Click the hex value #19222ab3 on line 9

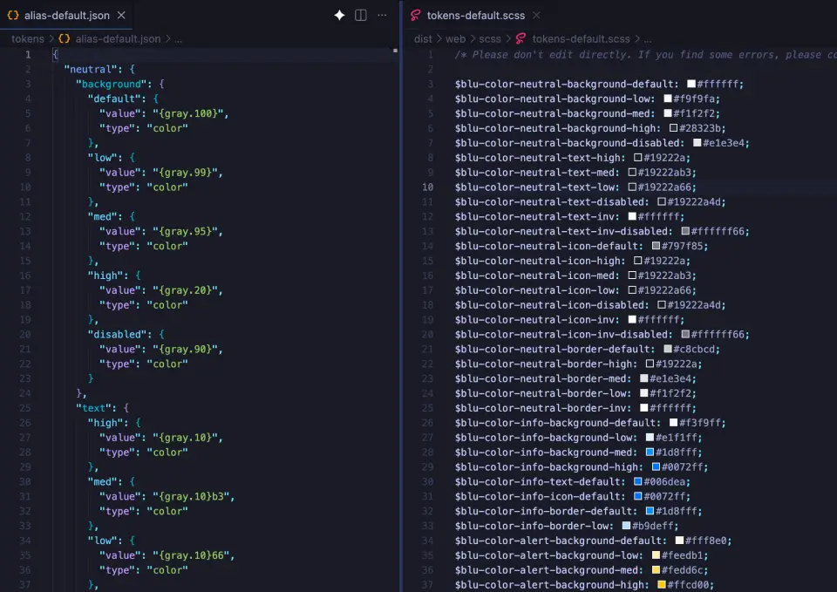point(667,173)
